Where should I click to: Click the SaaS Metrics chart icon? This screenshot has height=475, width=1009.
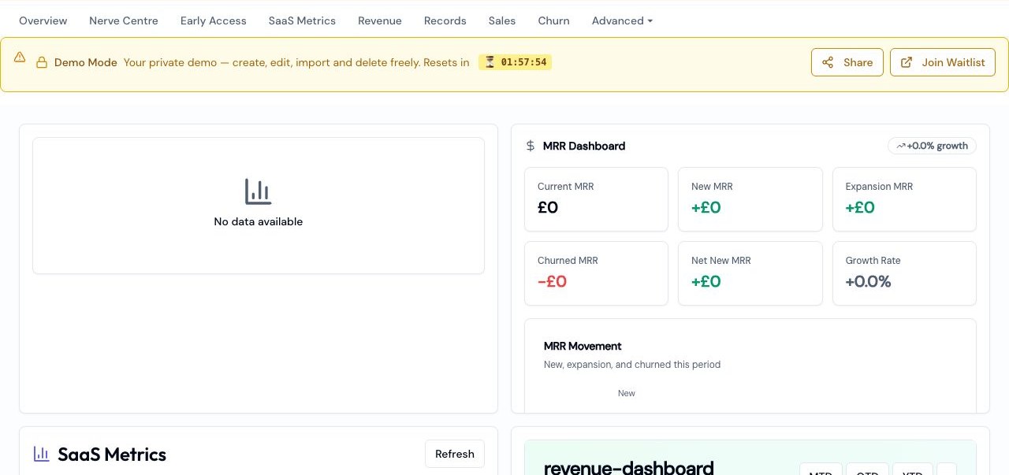click(x=41, y=454)
